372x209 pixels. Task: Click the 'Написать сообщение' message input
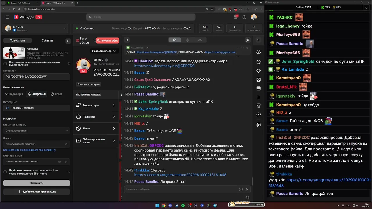[x=181, y=189]
